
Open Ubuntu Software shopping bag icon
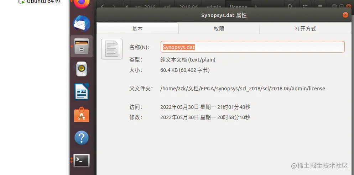click(82, 115)
